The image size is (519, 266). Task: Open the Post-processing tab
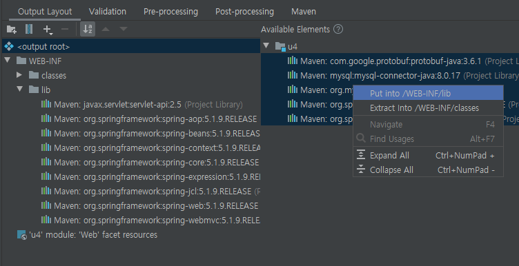244,12
